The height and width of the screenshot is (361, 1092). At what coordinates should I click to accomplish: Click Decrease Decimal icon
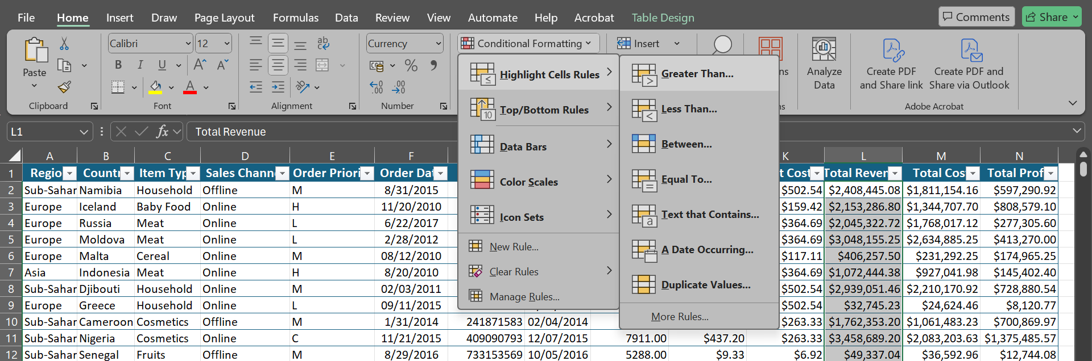tap(399, 87)
